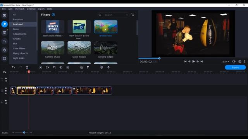Step back one frame
Image resolution: width=248 pixels, height=139 pixels.
(x=189, y=61)
